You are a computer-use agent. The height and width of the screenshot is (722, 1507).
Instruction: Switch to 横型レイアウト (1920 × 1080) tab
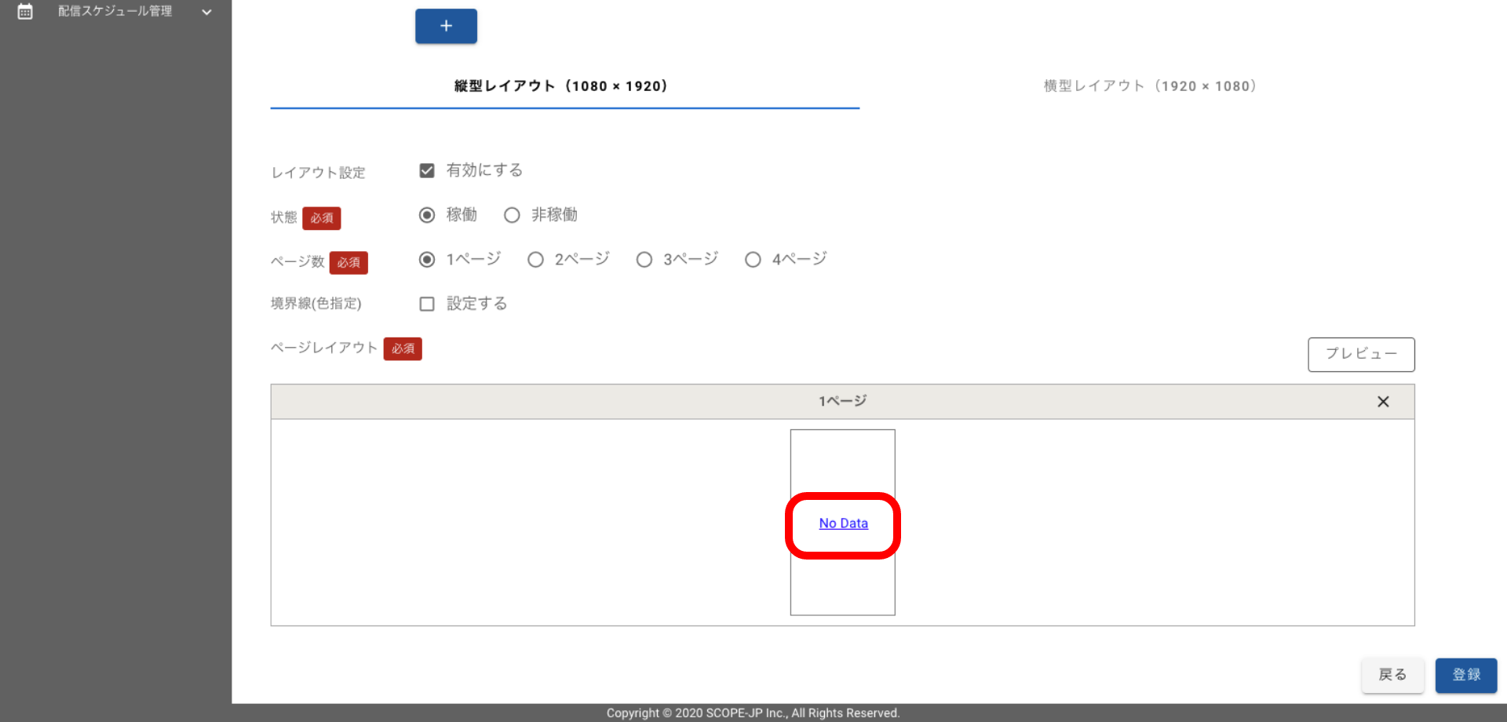coord(1150,86)
